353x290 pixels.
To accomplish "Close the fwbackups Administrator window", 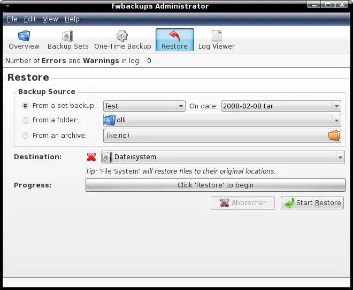I will [x=342, y=4].
